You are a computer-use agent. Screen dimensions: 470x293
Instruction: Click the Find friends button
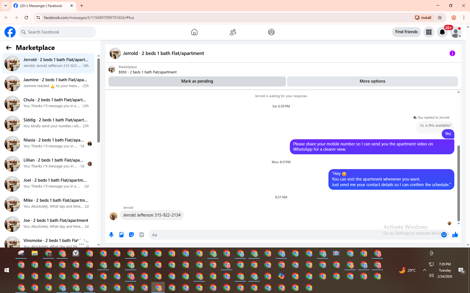click(x=406, y=32)
